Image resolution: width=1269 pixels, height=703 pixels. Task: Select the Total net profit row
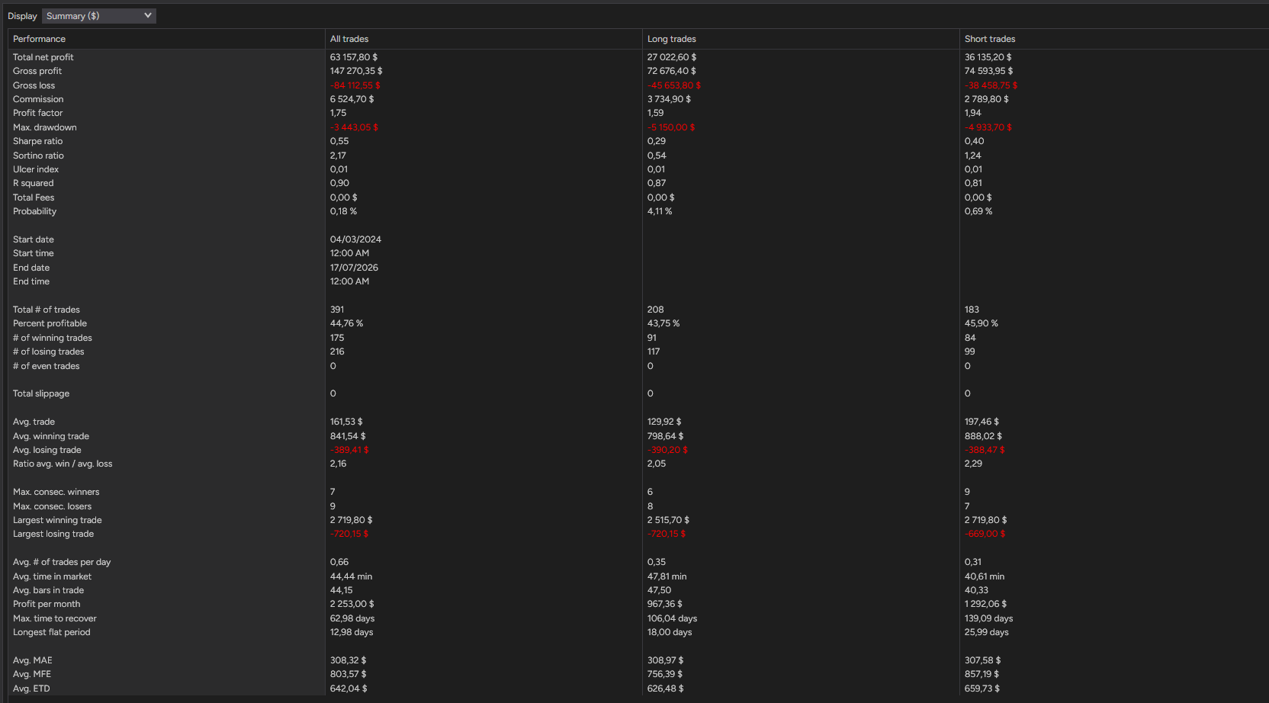pyautogui.click(x=638, y=57)
